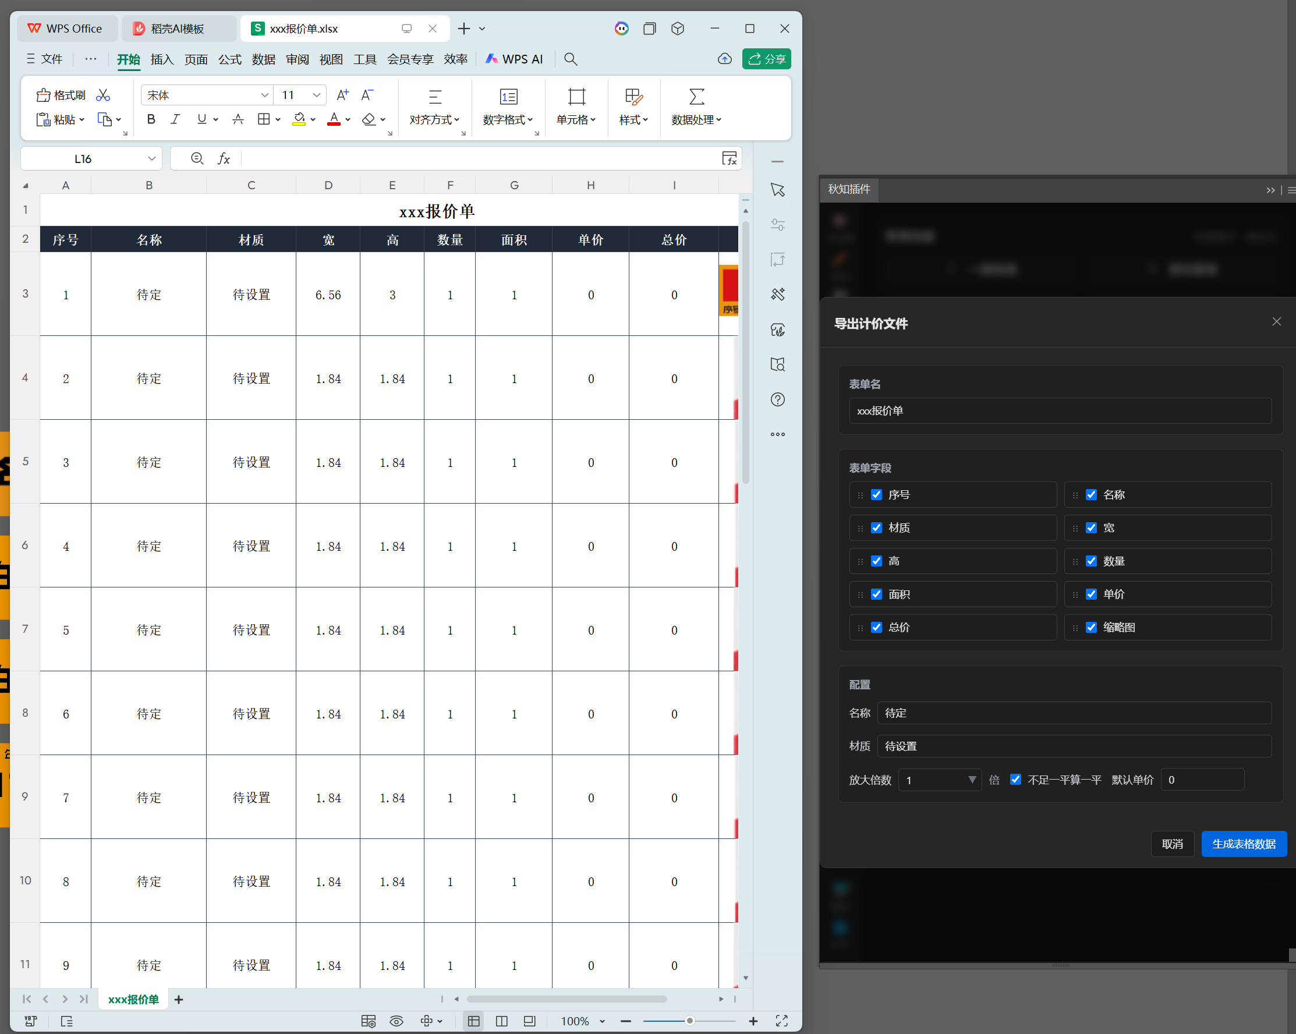Click the zoom slider handle
This screenshot has height=1034, width=1296.
point(689,1021)
